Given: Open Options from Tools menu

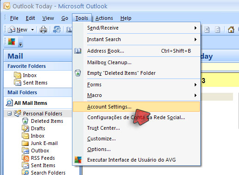Looking at the screenshot, I should [136, 149].
